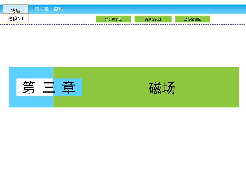246x184 pixels.
Task: Jump to the 达标检测区 section
Action: coord(193,19)
